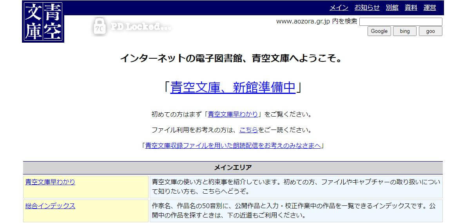Click 青空文庫早わかり link in the intro sentence
The width and height of the screenshot is (462, 223).
click(x=233, y=115)
